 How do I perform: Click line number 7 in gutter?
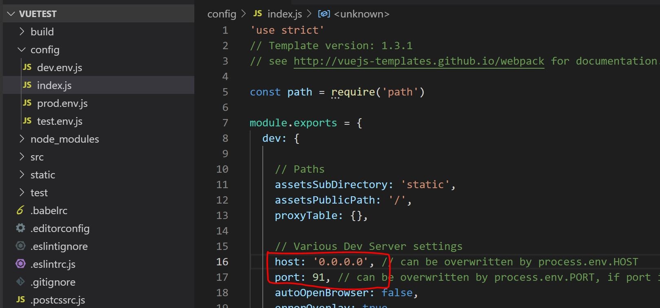point(225,123)
